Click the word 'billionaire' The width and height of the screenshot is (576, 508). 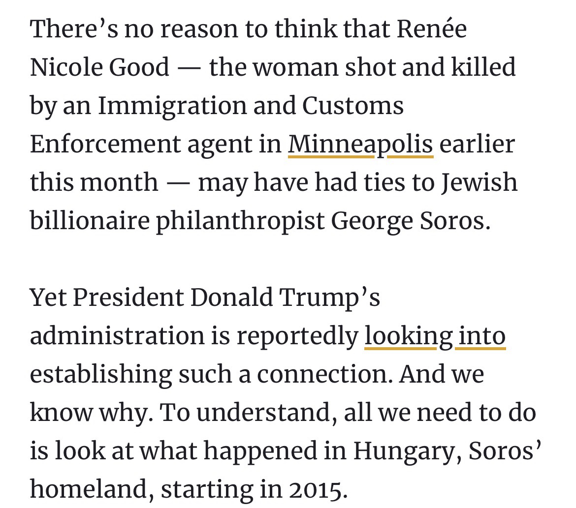90,220
